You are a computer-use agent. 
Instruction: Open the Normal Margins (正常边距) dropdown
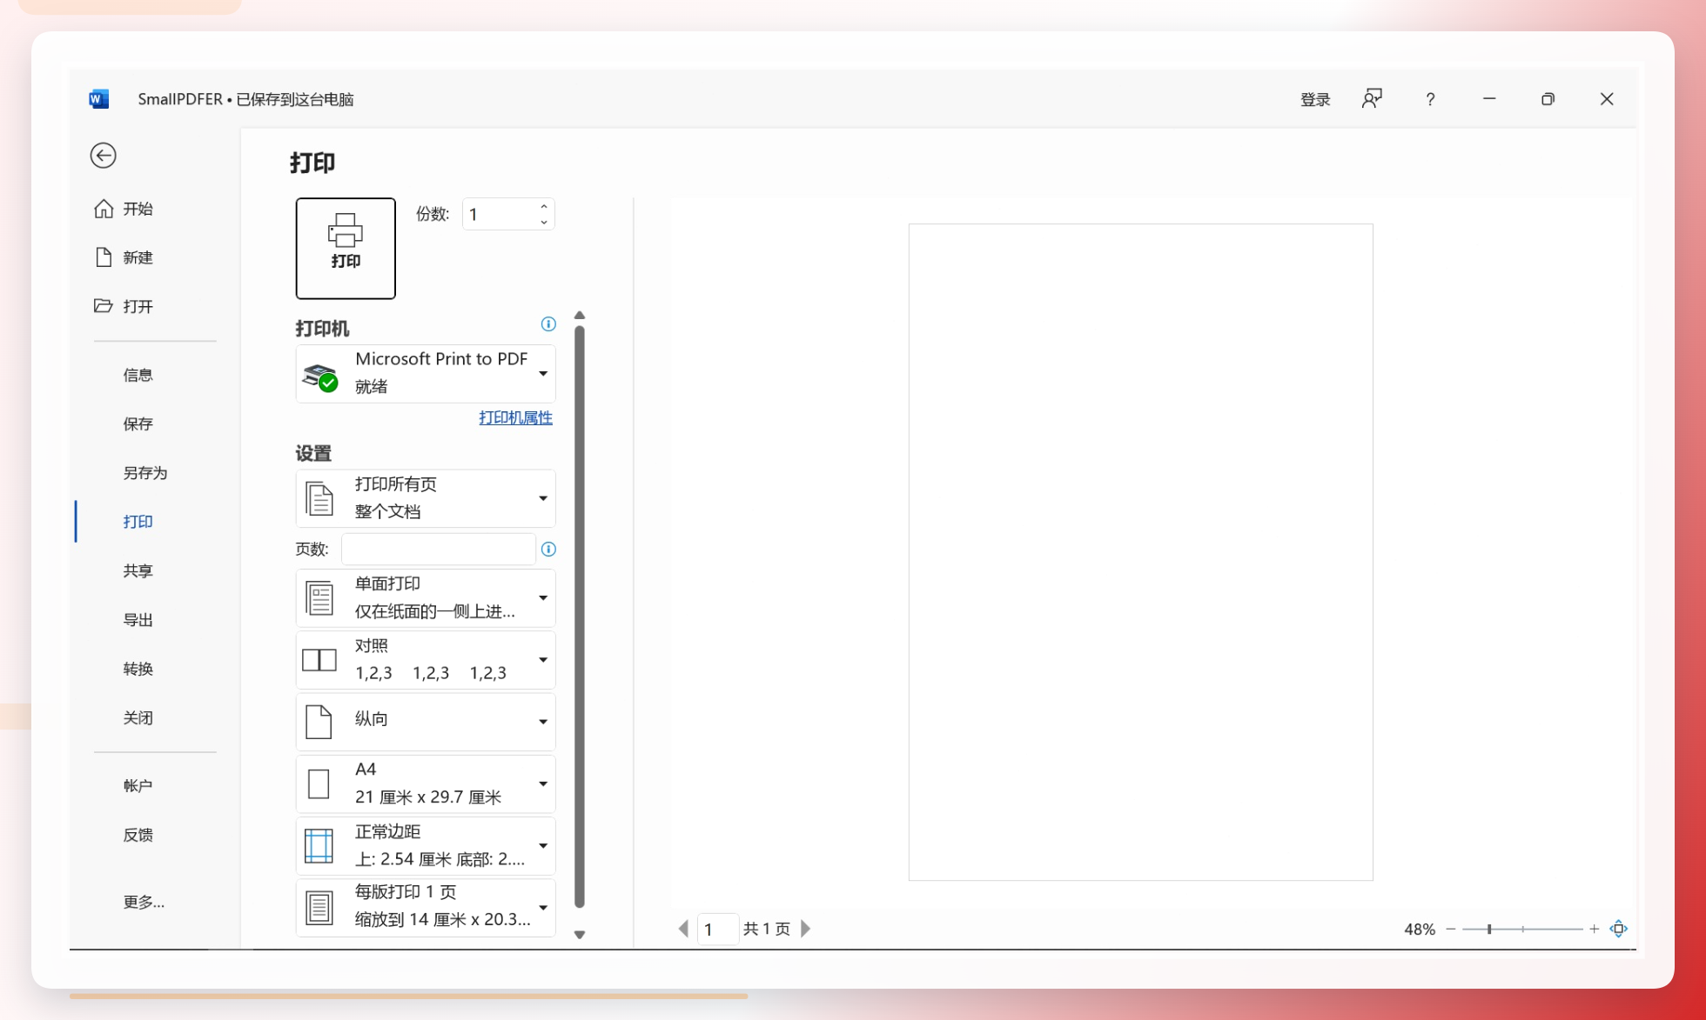point(426,845)
